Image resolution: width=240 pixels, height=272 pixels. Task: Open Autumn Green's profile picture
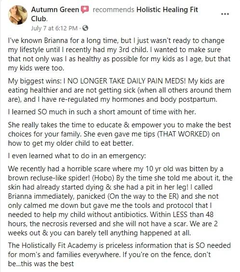(18, 15)
